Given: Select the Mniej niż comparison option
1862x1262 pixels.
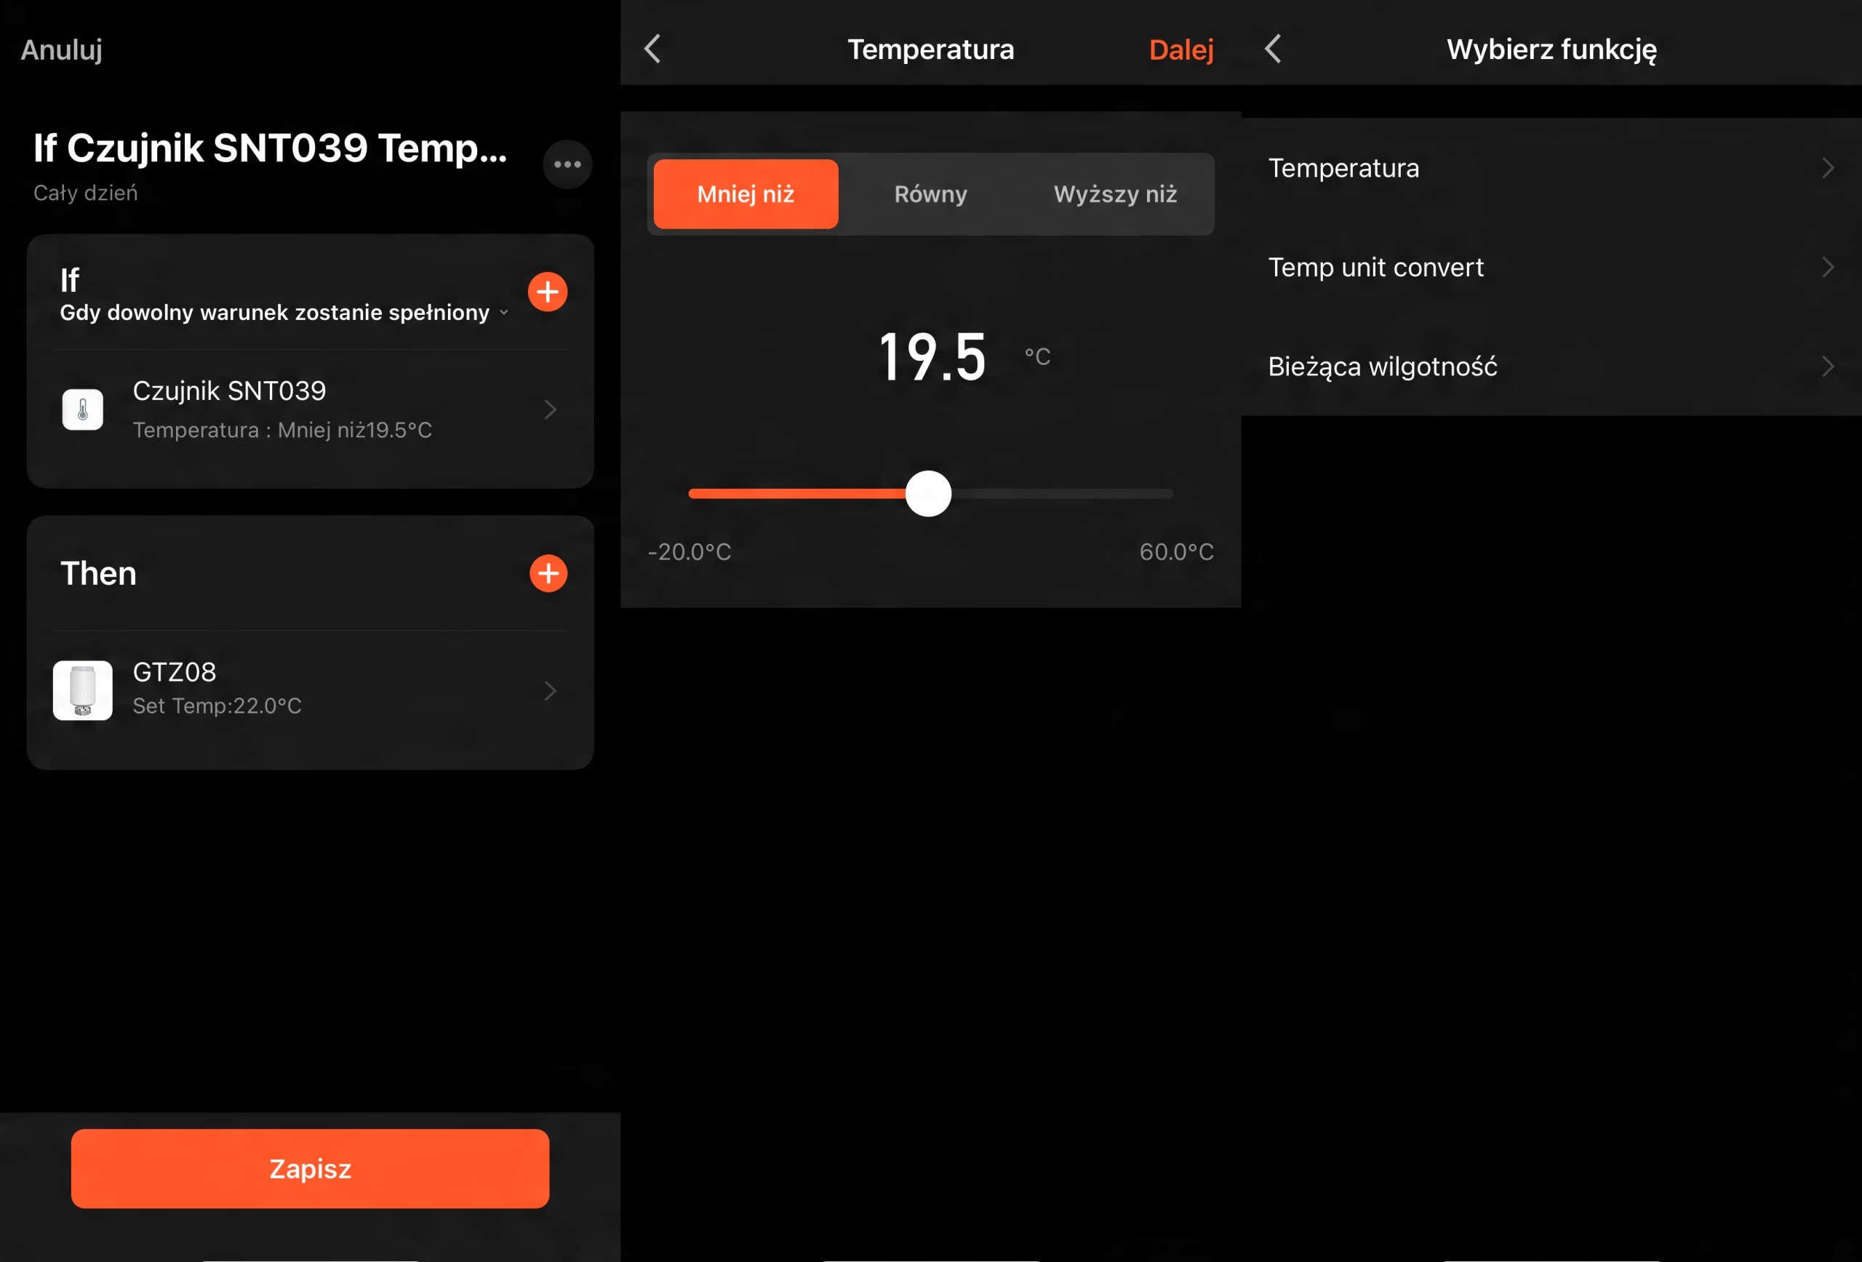Looking at the screenshot, I should point(746,194).
